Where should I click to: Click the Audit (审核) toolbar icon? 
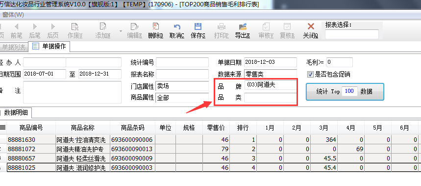click(266, 27)
